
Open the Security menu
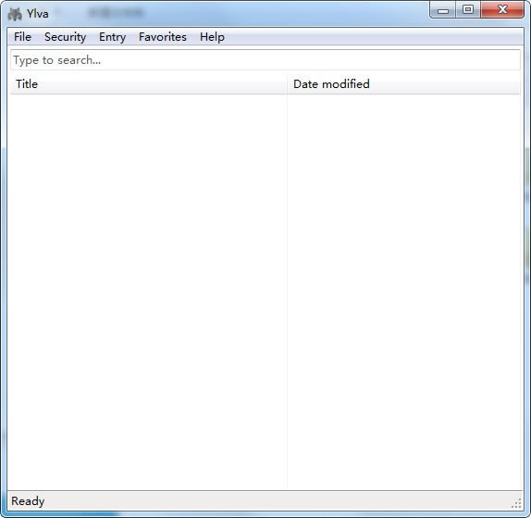(x=65, y=37)
